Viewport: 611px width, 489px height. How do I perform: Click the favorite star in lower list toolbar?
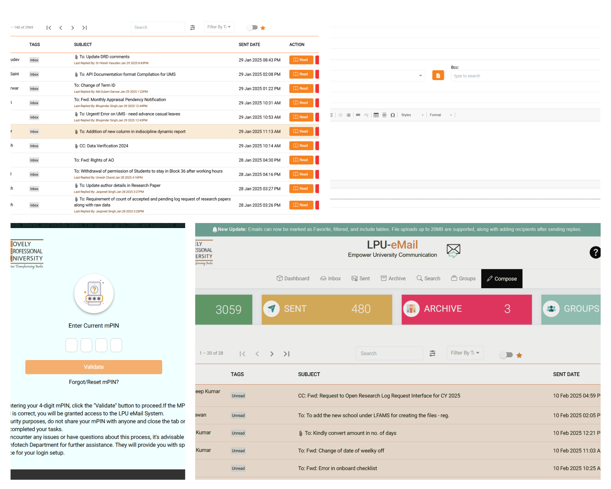(x=519, y=355)
